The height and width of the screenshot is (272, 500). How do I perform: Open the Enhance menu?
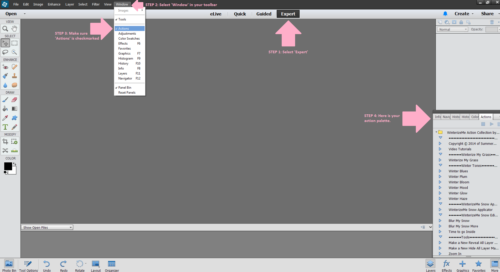pyautogui.click(x=54, y=4)
